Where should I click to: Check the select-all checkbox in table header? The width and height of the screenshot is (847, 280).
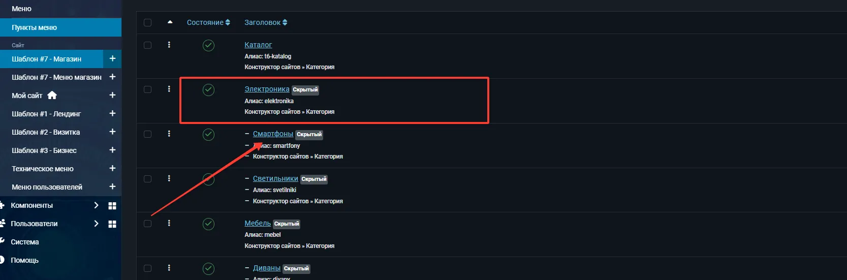(148, 22)
